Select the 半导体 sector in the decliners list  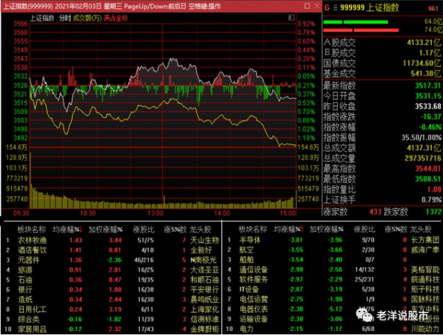click(248, 239)
